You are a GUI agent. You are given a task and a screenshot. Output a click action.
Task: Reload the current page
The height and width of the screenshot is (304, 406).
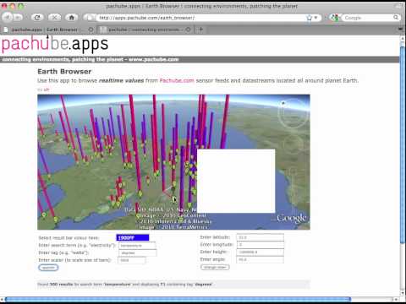point(37,18)
